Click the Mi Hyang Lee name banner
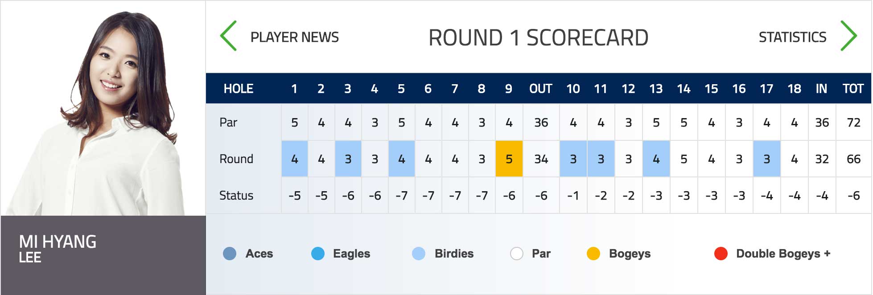Viewport: 873px width, 295px height. point(103,255)
